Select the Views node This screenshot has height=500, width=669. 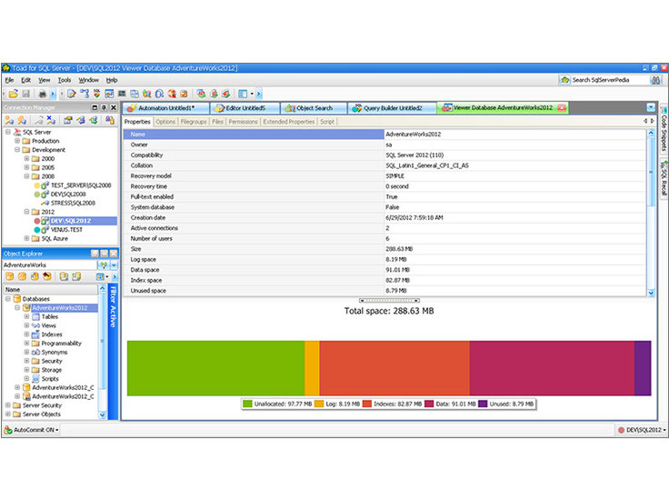pyautogui.click(x=49, y=325)
